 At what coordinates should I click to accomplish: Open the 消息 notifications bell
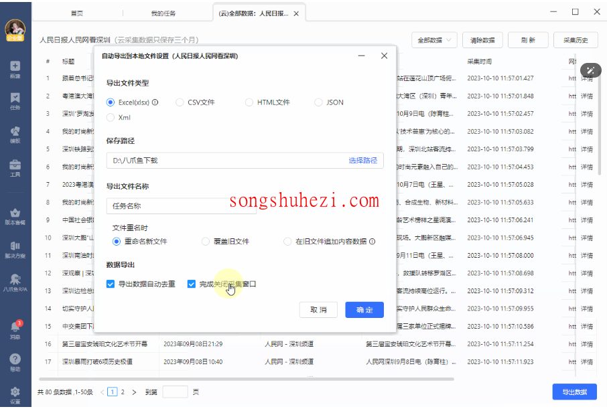[x=15, y=330]
